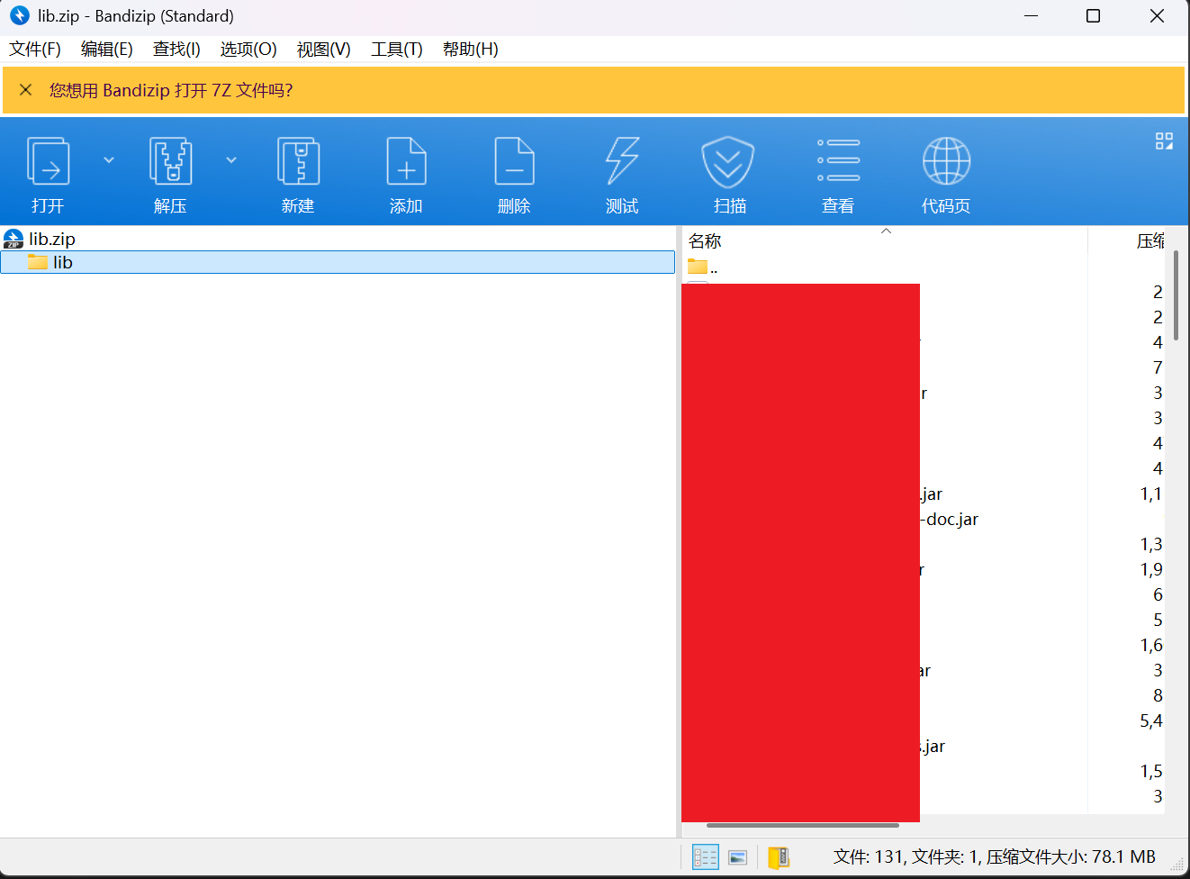Click the horizontal scrollbar of file list
Viewport: 1190px width, 879px height.
(803, 824)
